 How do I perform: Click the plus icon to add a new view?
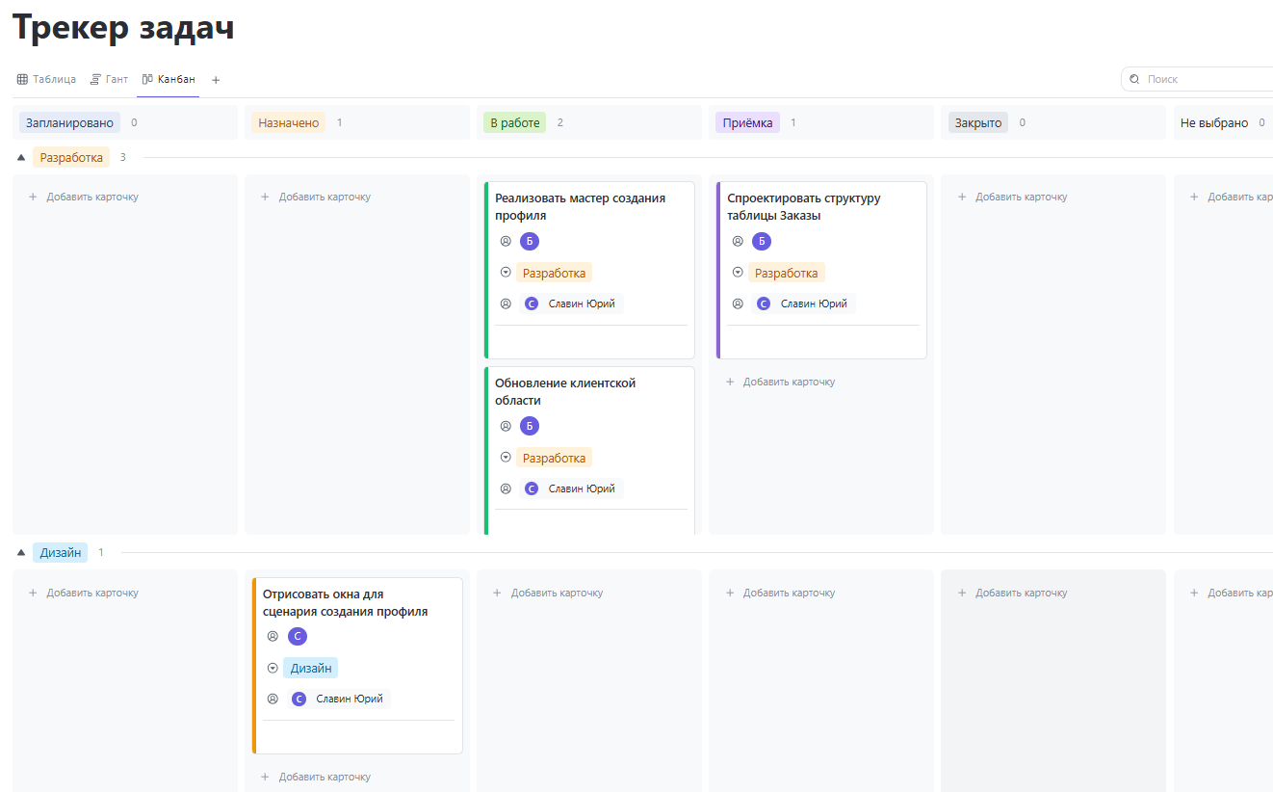point(216,80)
